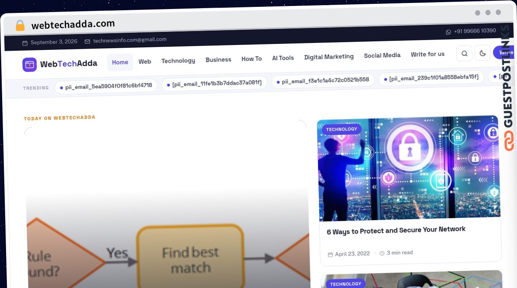Screen dimensions: 517x288
Task: Open article 6 Ways to Protect and Secure Your Network
Action: (396, 230)
